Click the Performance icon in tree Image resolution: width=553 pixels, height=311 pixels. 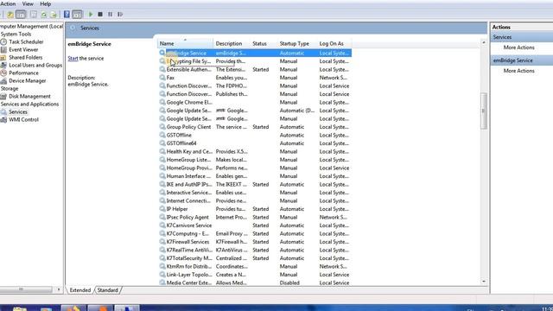[x=3, y=73]
